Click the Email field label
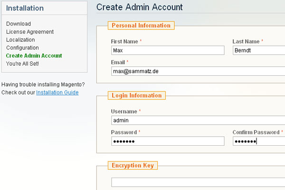Viewport: 285px width, 190px height. click(118, 62)
